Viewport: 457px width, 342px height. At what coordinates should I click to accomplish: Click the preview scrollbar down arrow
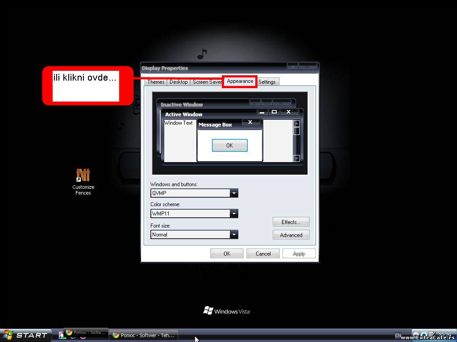point(296,158)
